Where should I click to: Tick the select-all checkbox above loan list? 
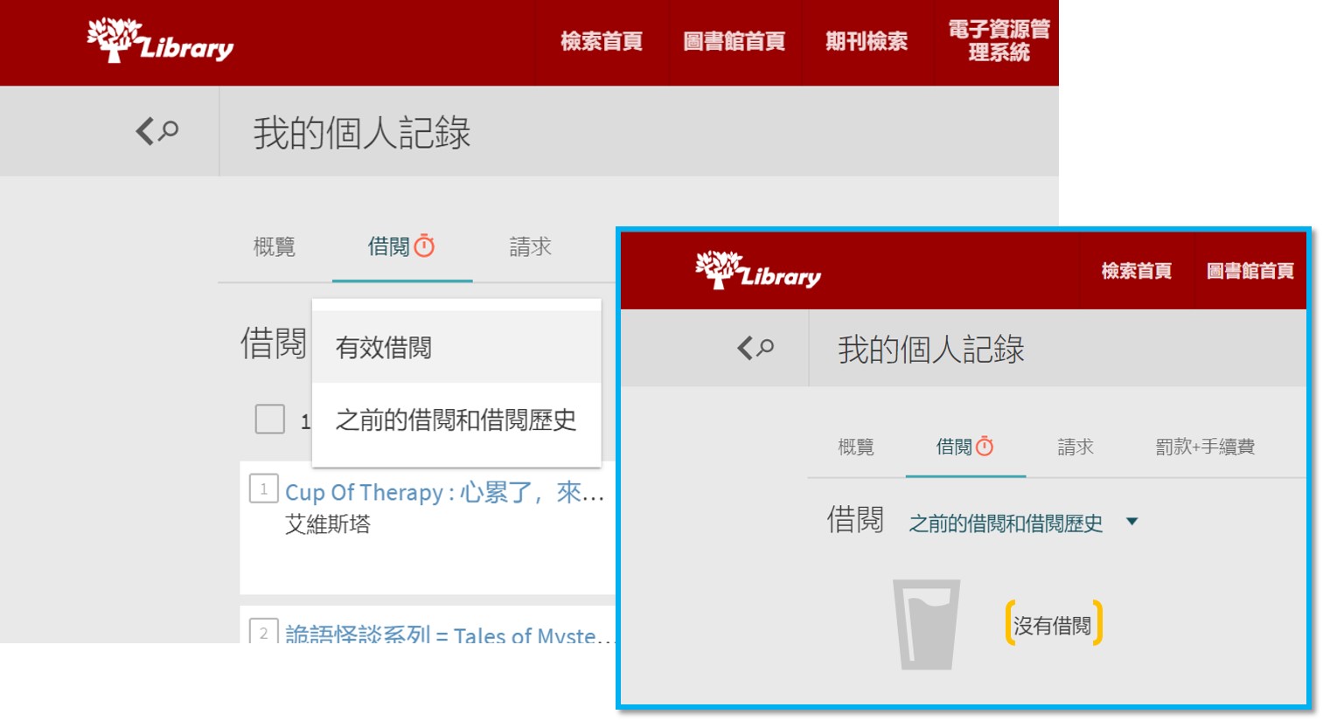[x=269, y=419]
